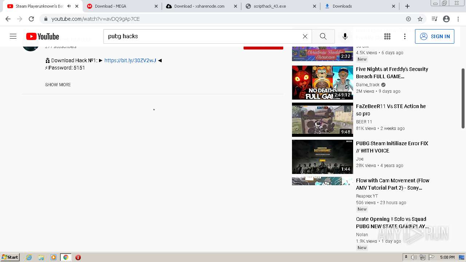Open Crate Opening Solo vs Squad title

pyautogui.click(x=392, y=223)
